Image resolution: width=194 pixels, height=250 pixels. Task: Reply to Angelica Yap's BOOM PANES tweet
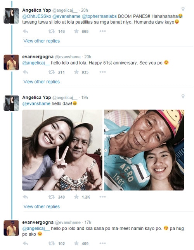(x=26, y=31)
